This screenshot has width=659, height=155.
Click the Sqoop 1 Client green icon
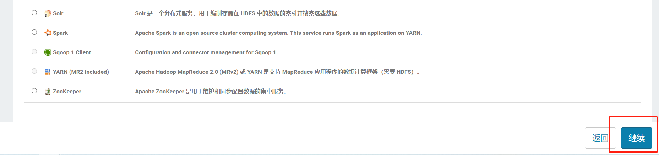48,52
